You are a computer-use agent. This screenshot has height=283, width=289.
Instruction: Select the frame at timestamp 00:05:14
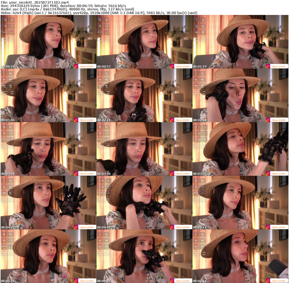[x=240, y=203]
